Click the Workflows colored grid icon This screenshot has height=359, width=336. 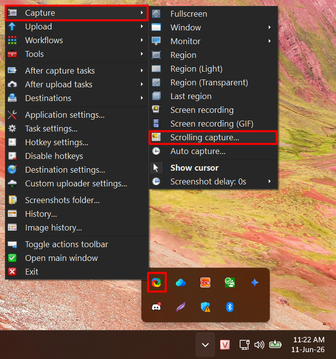[x=12, y=40]
